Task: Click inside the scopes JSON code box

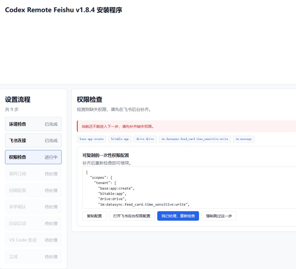Action: pyautogui.click(x=189, y=187)
